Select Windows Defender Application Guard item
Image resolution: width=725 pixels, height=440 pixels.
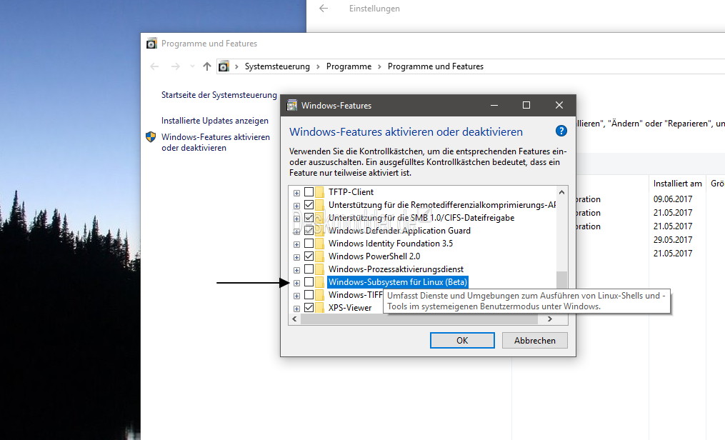click(399, 231)
